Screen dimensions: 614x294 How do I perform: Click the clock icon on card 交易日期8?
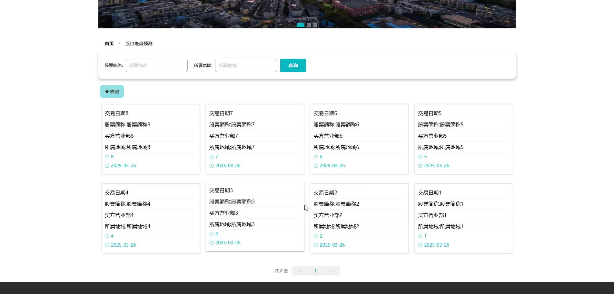coord(107,166)
